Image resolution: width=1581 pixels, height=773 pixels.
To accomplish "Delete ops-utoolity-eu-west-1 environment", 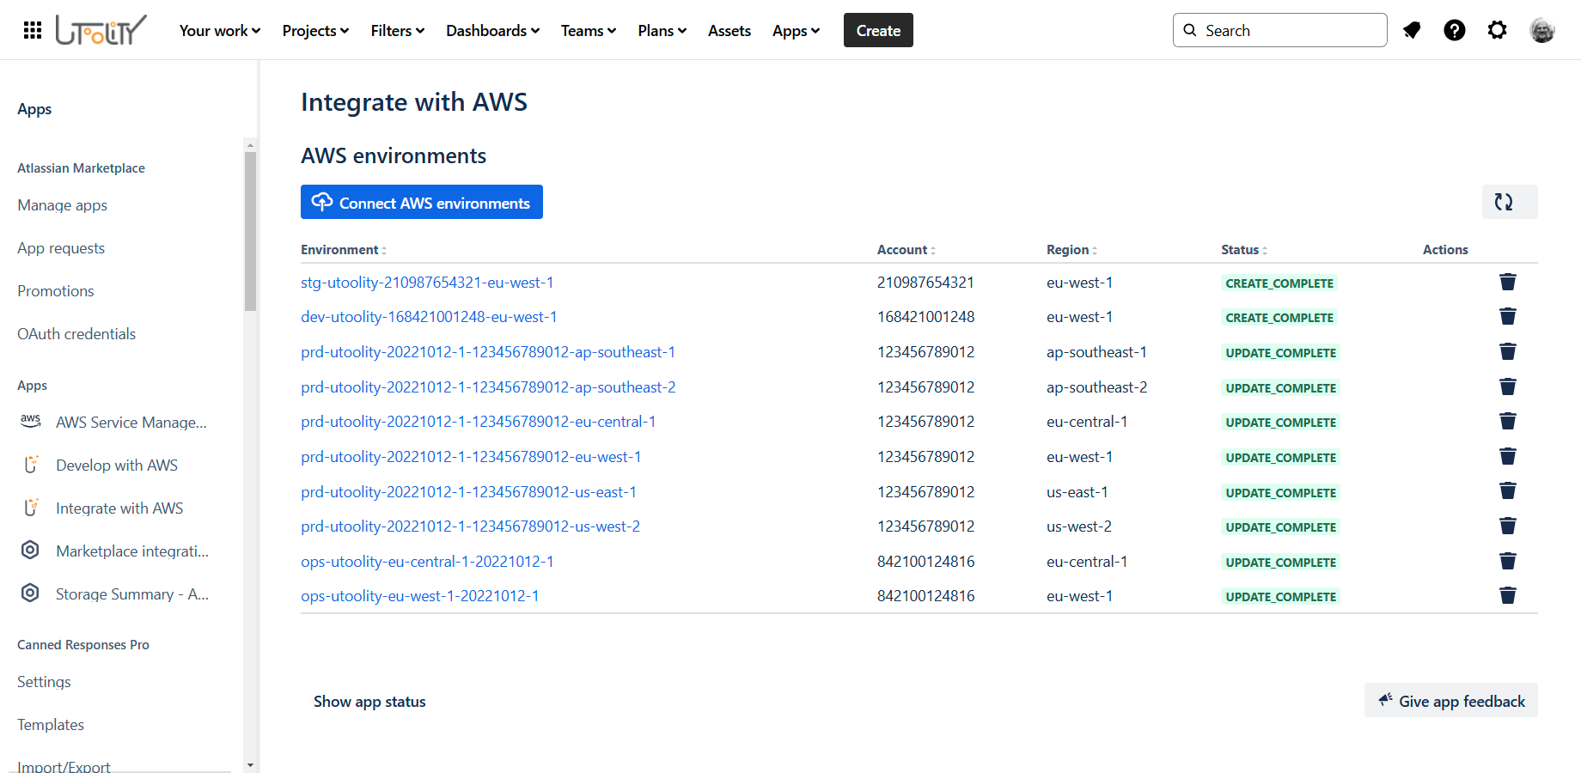I will [1508, 595].
